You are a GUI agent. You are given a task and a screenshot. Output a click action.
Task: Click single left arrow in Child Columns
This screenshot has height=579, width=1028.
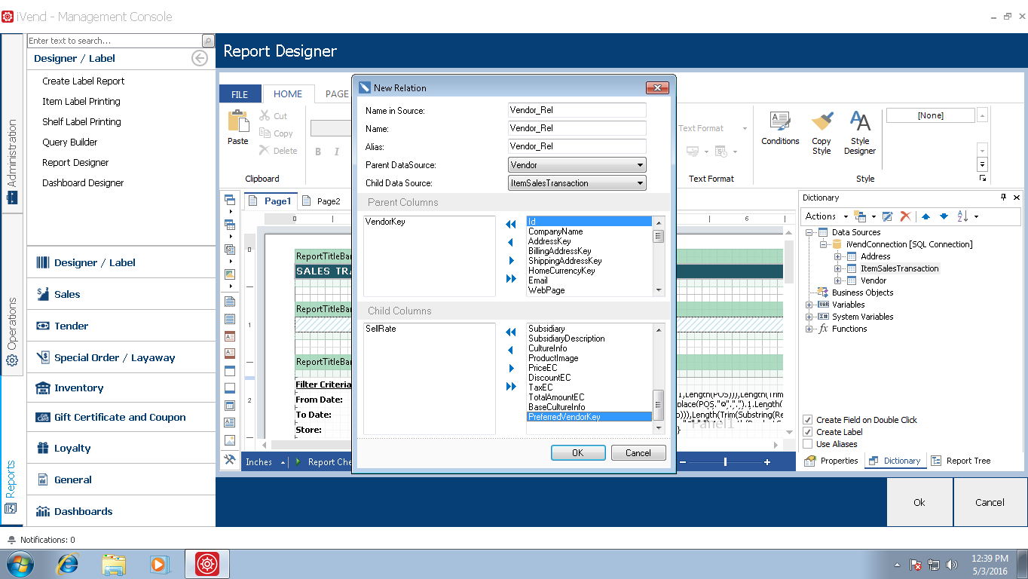point(511,350)
